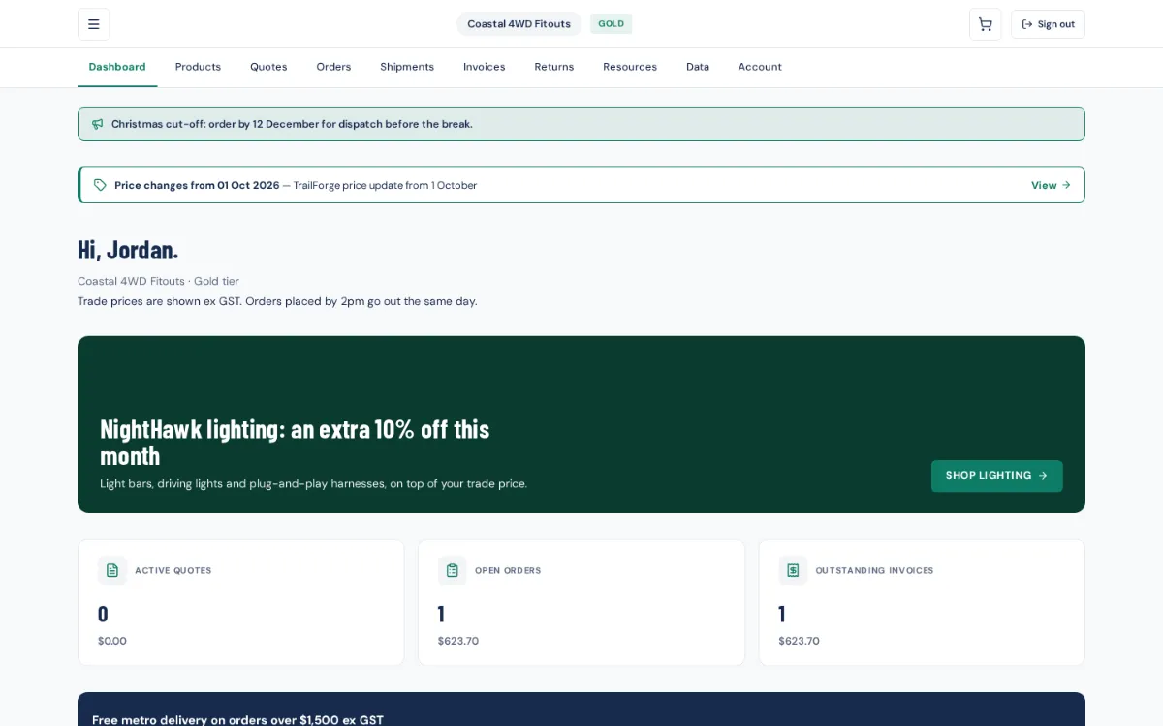This screenshot has height=726, width=1163.
Task: Click the Christmas cut-off announcement text
Action: pos(292,124)
